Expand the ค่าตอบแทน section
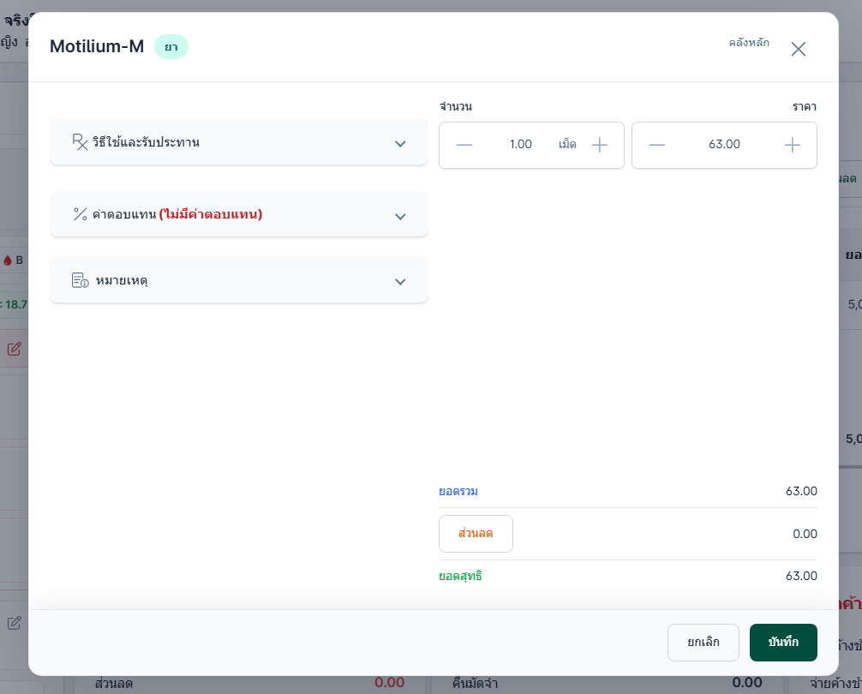This screenshot has height=694, width=862. pyautogui.click(x=238, y=214)
